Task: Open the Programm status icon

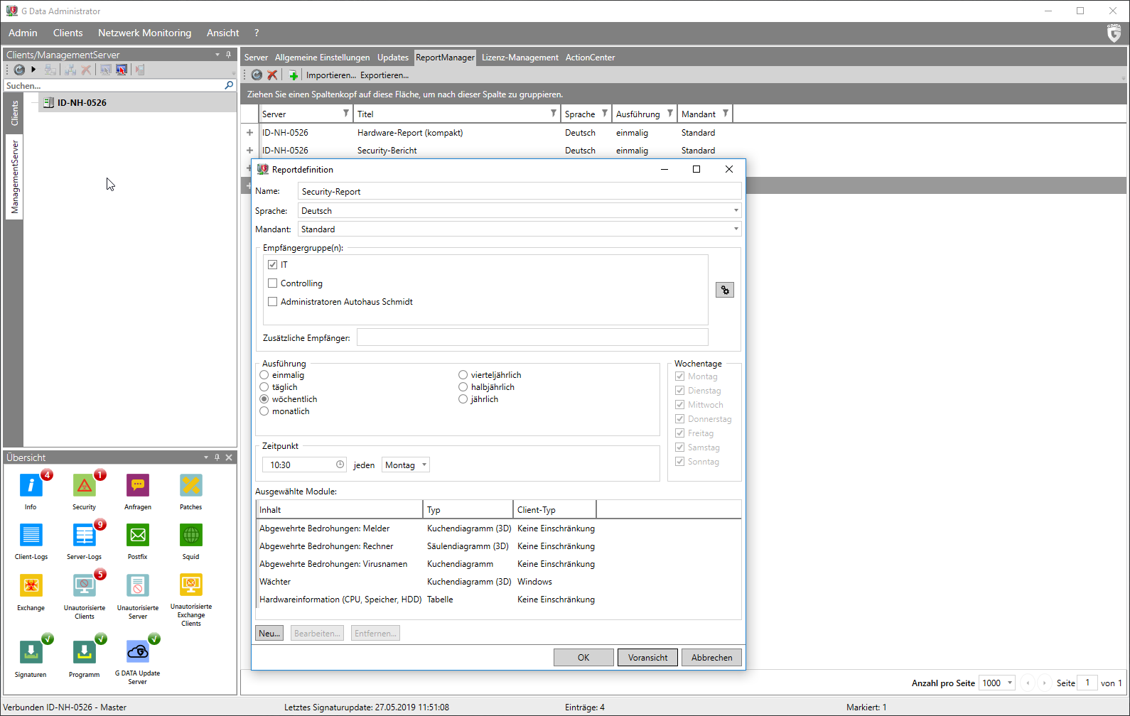Action: [84, 651]
